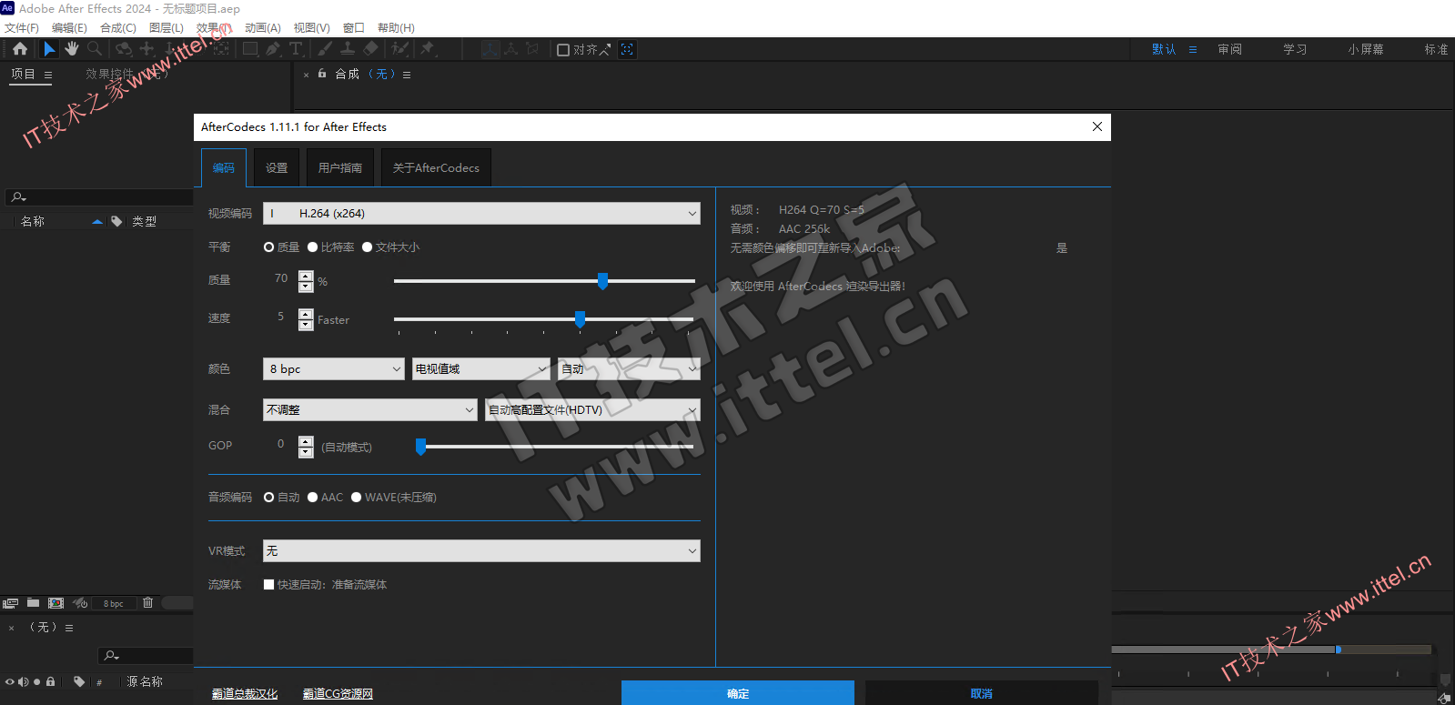
Task: Select the Pan Behind anchor point tool
Action: pos(221,49)
